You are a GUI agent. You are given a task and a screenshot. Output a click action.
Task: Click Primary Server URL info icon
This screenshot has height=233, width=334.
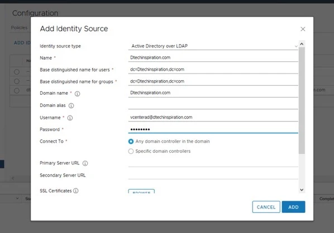point(85,163)
